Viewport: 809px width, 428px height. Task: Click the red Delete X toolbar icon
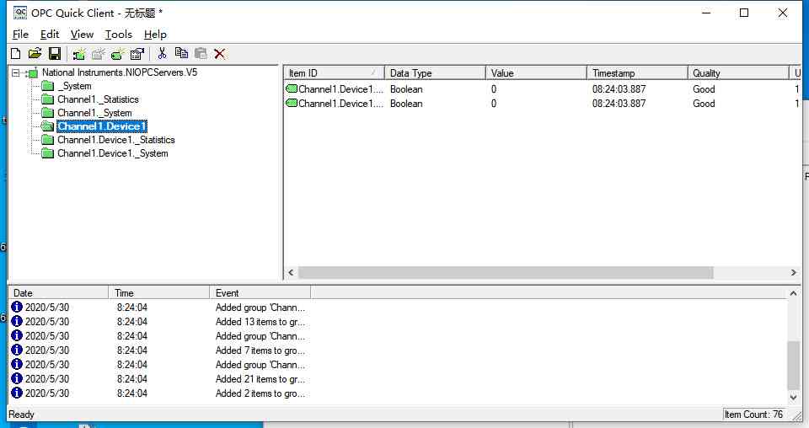[220, 54]
